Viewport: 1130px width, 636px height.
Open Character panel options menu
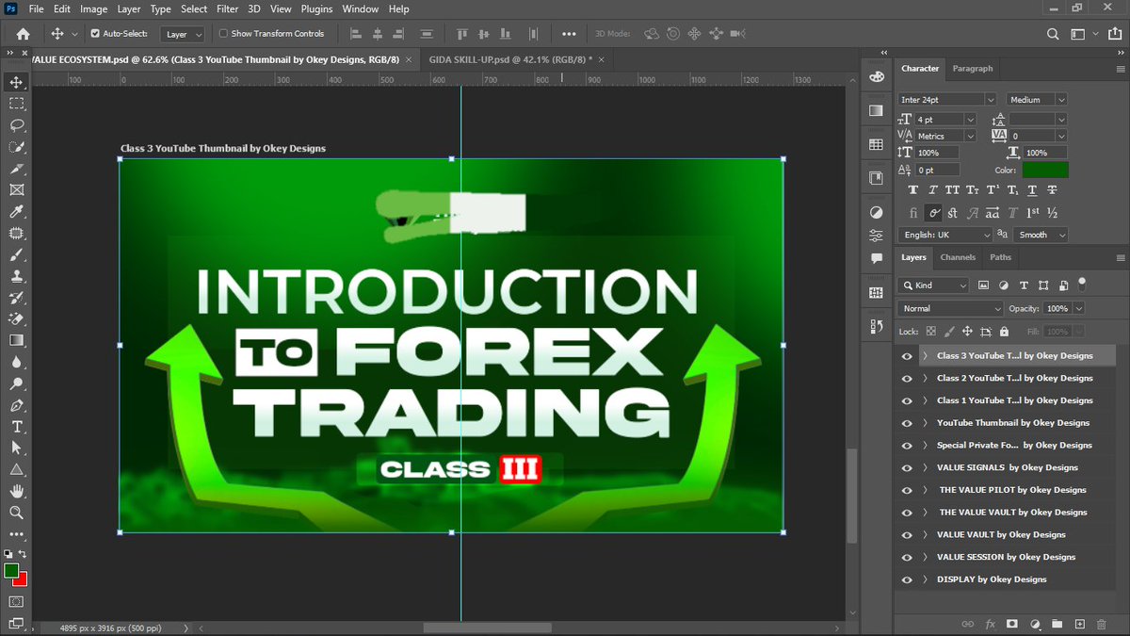[x=1120, y=69]
